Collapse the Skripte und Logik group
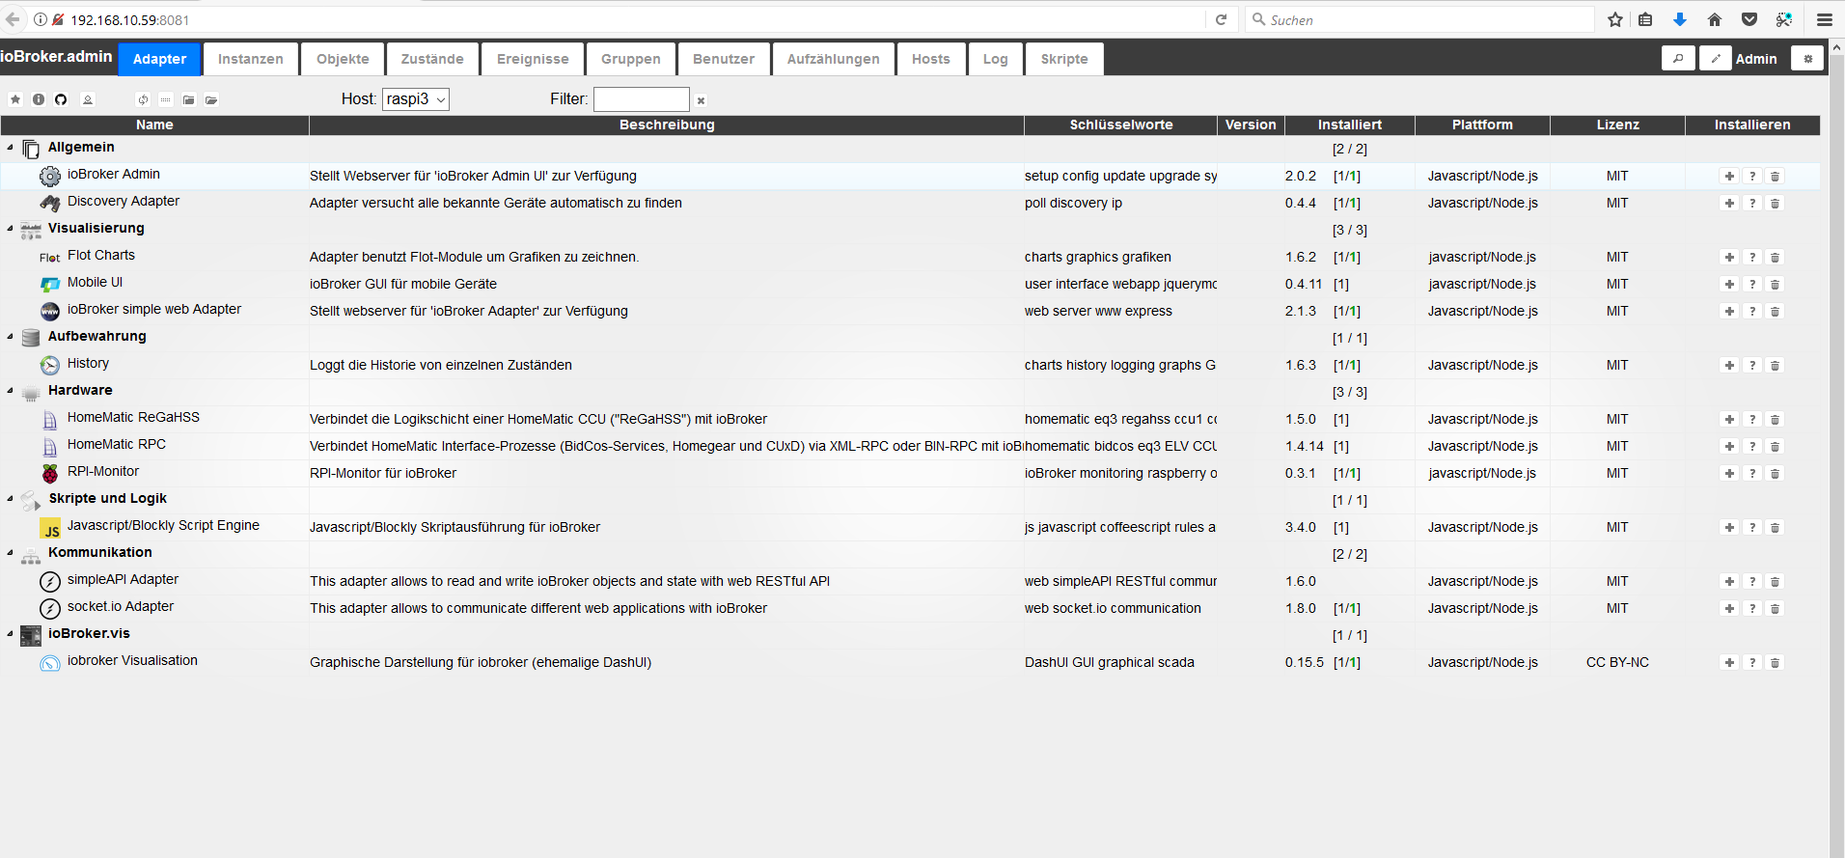Screen dimensions: 1845x858 coord(11,499)
